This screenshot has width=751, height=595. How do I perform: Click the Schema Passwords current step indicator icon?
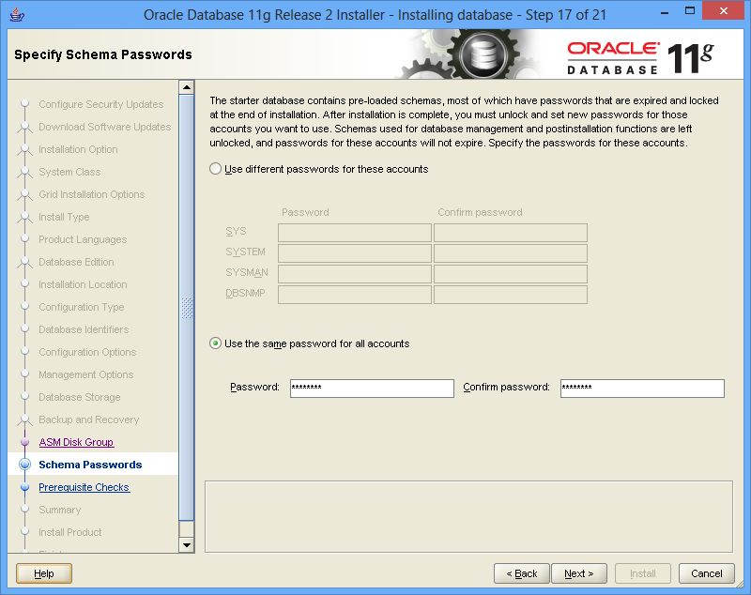[x=25, y=465]
